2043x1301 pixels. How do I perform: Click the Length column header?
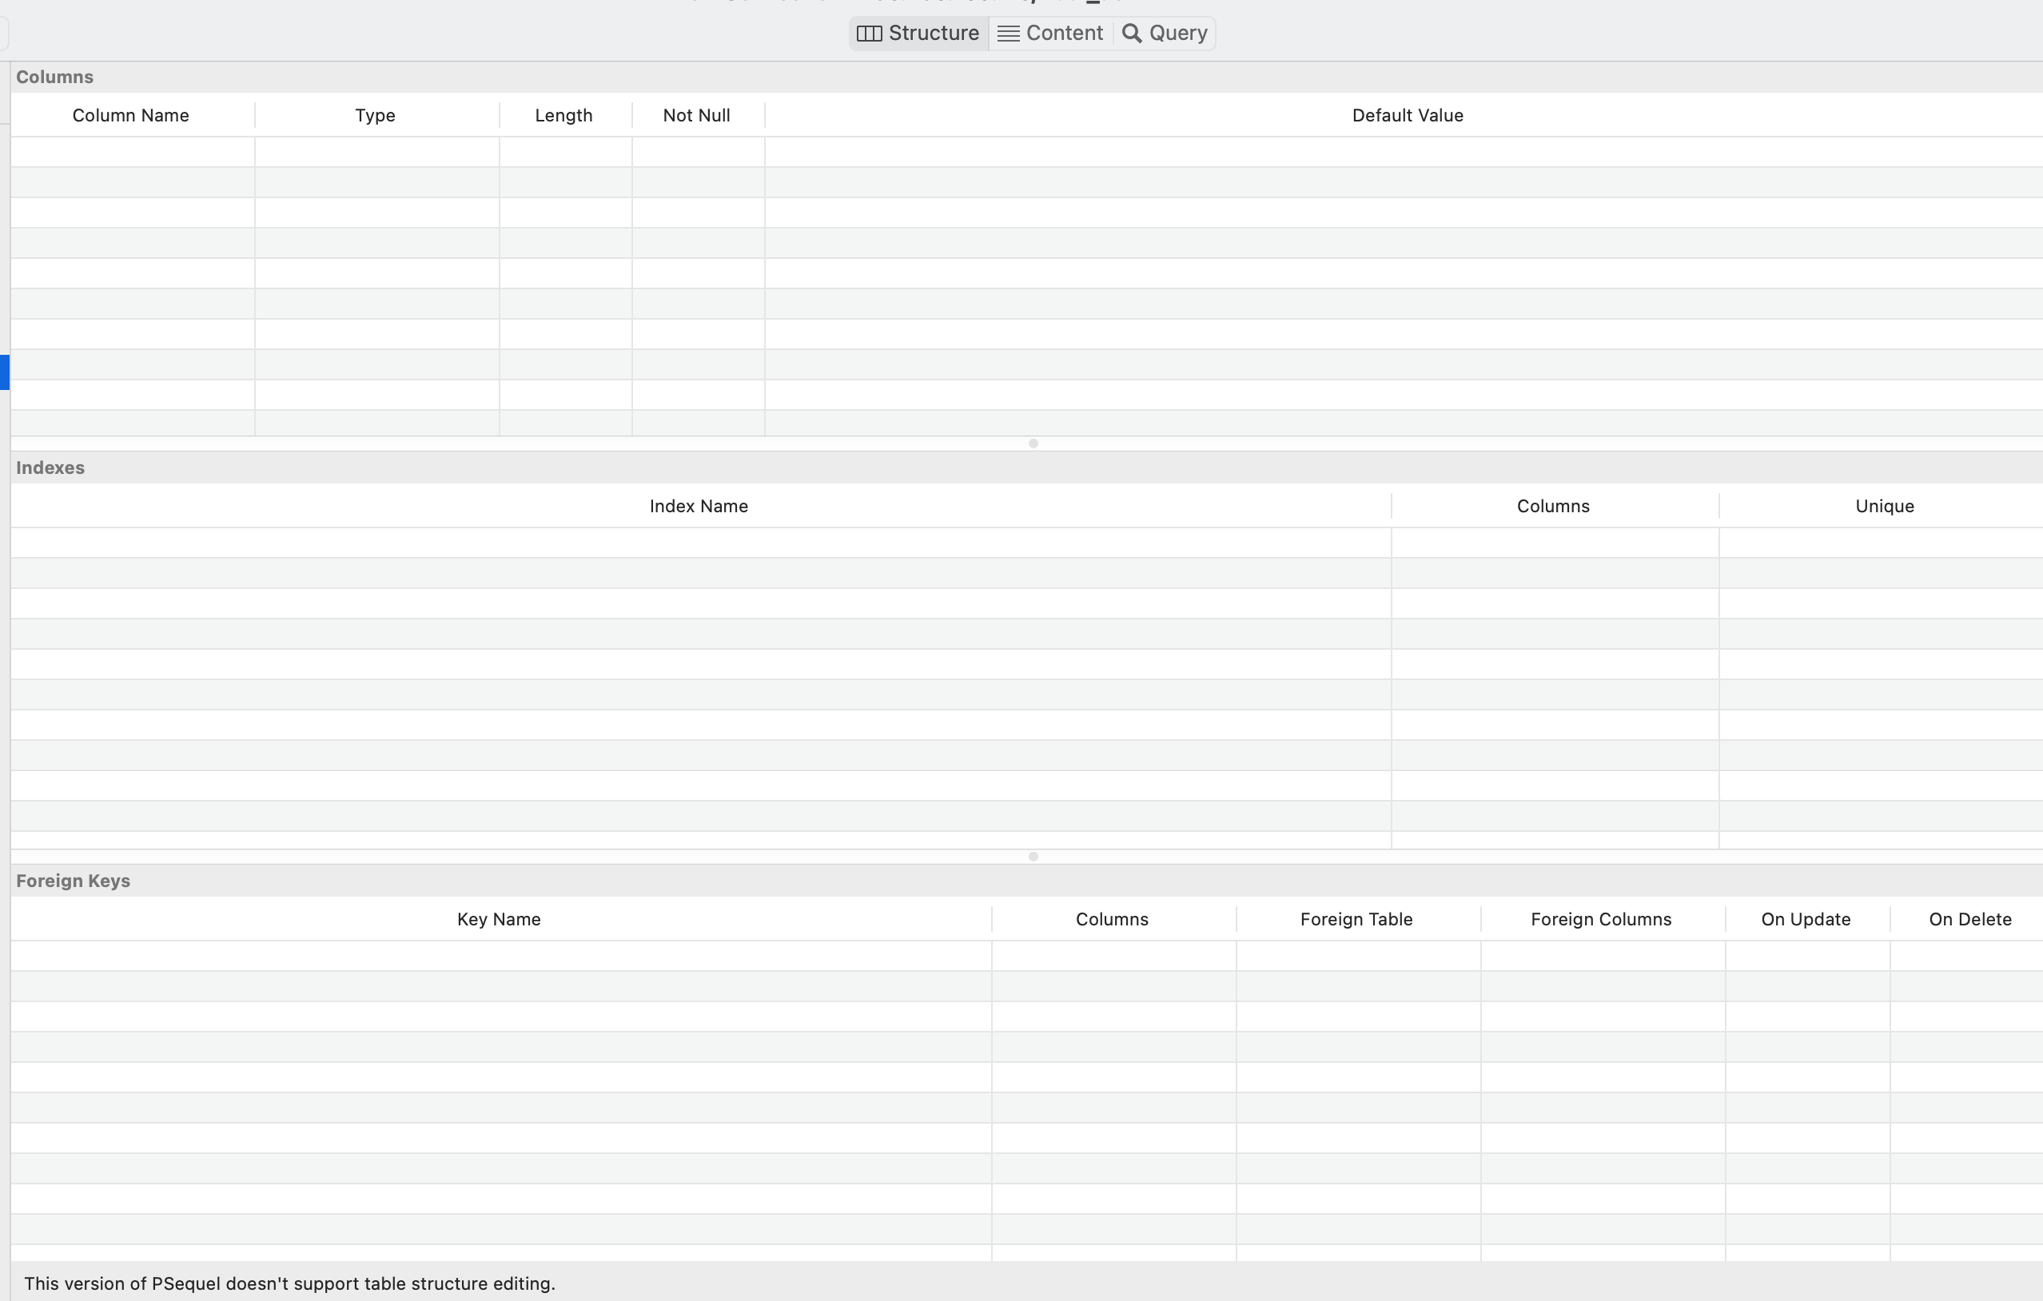click(564, 115)
